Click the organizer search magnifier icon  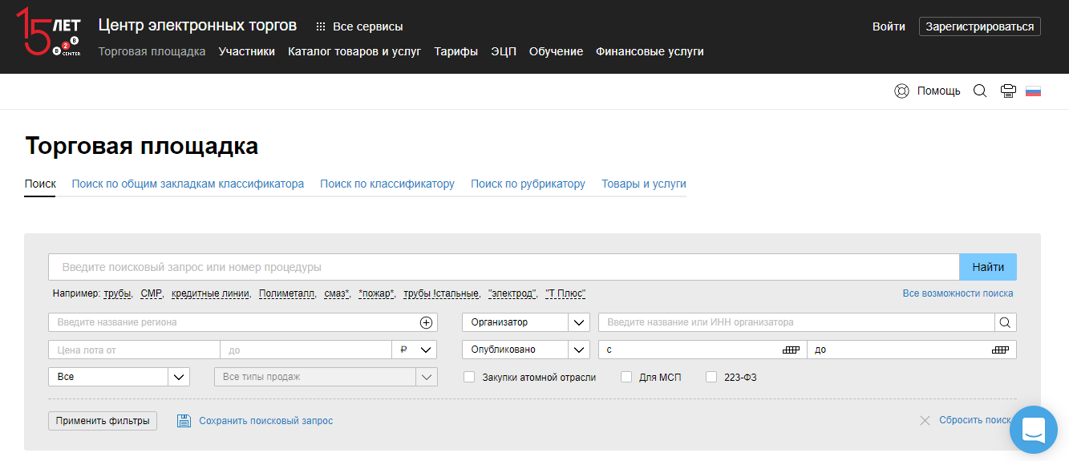pos(1005,322)
